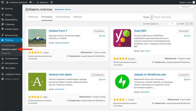The height and width of the screenshot is (111, 196).
Task: Open Детали for Jetpack
Action: [187, 79]
